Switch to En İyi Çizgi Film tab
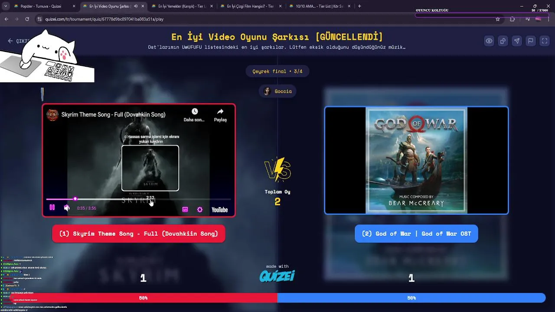Screen dimensions: 555x312 250,6
